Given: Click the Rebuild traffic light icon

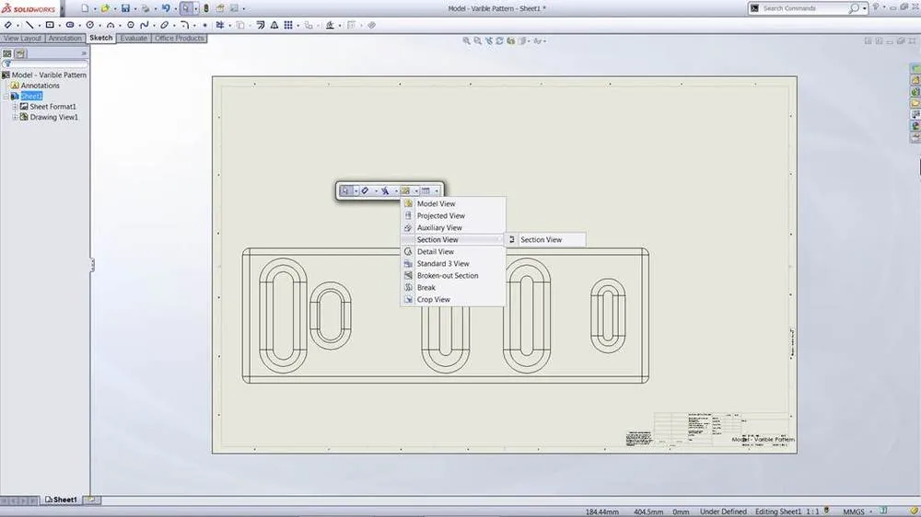Looking at the screenshot, I should [x=206, y=8].
